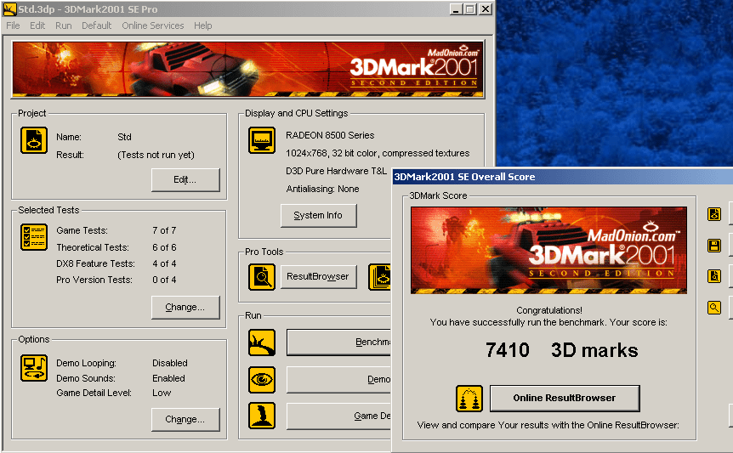The image size is (733, 453).
Task: Click the 3DMark2001 SE Overall Score title bar
Action: click(563, 177)
